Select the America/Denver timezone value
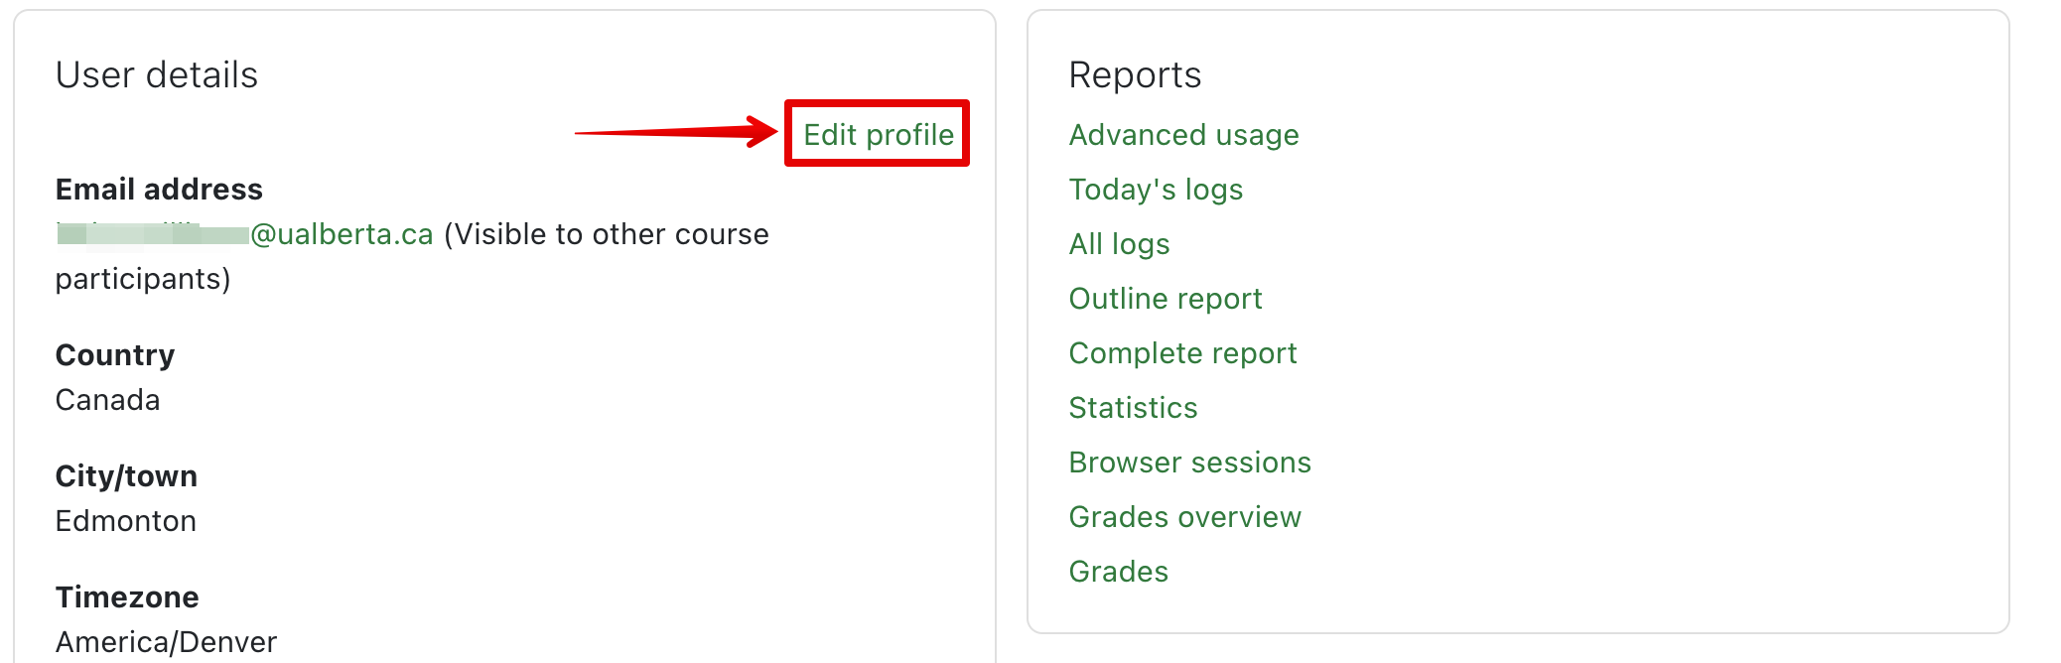The image size is (2061, 663). tap(166, 642)
